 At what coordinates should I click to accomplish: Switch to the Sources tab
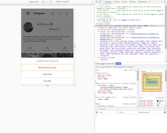(124, 2)
